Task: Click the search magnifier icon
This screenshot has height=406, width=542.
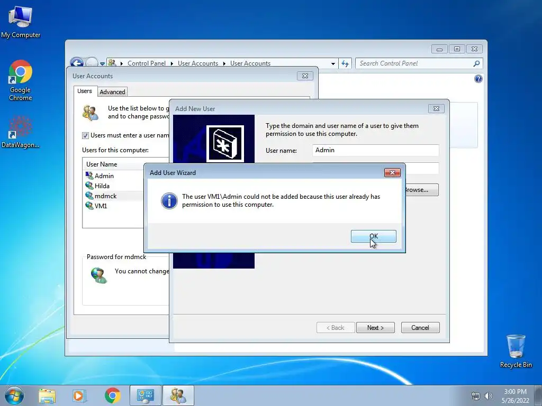Action: click(476, 63)
